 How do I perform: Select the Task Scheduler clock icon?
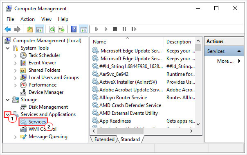click(23, 55)
